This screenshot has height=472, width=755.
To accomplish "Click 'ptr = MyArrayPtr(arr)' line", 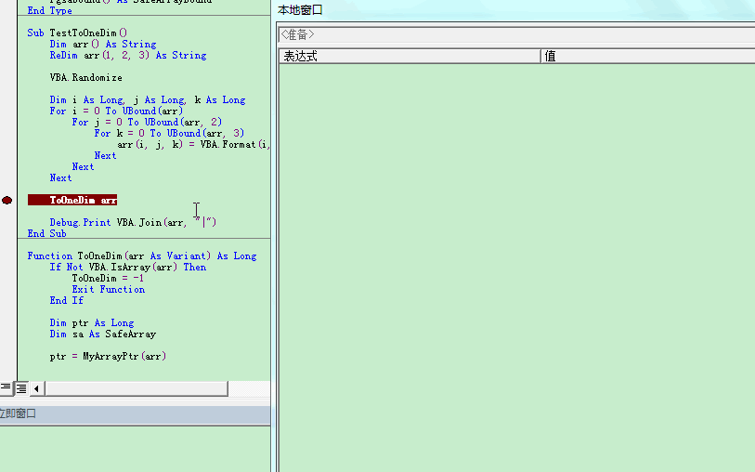I will [x=108, y=356].
